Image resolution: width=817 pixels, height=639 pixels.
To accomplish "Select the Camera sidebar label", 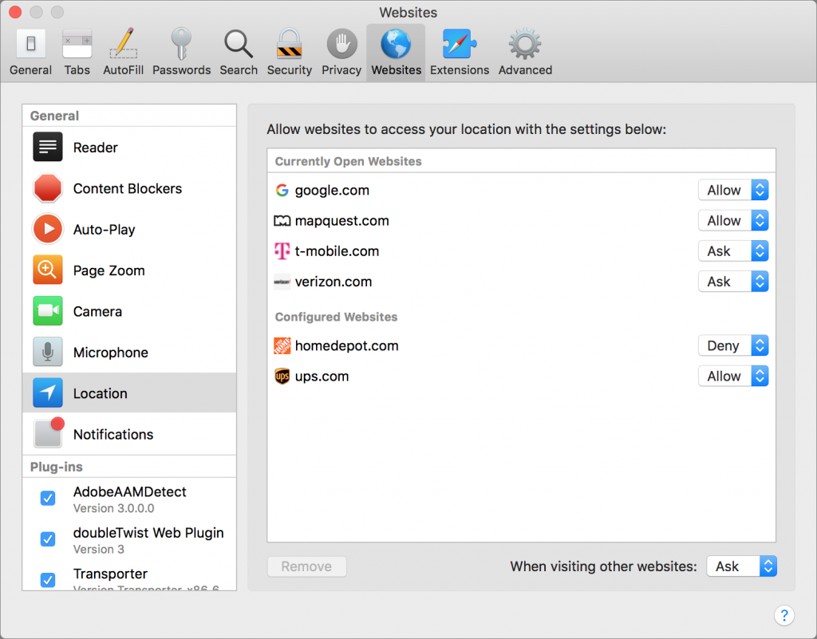I will point(97,311).
